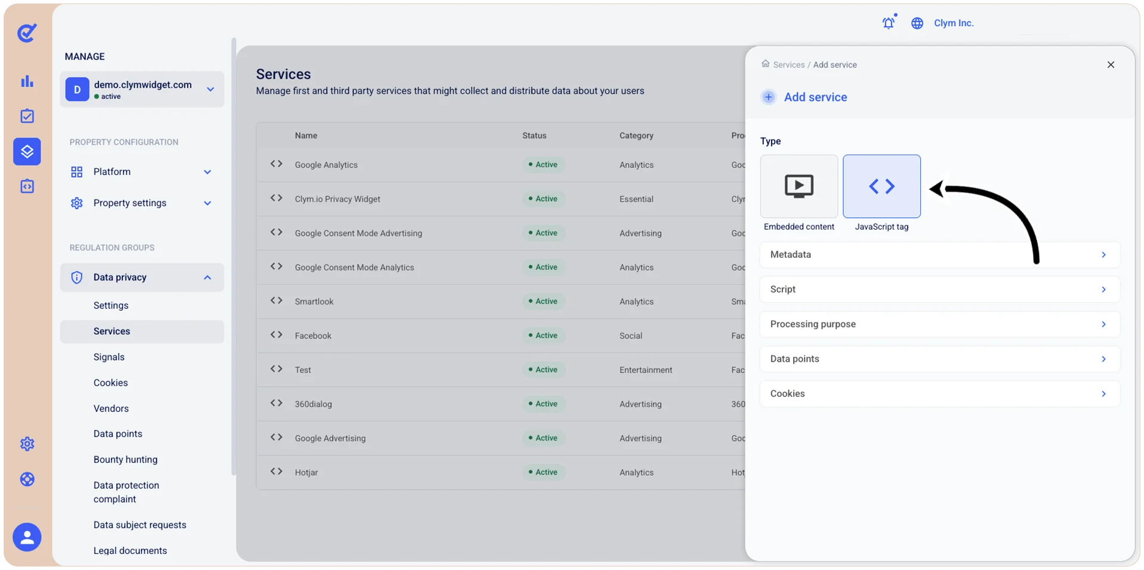Expand the Property settings menu

pyautogui.click(x=142, y=203)
